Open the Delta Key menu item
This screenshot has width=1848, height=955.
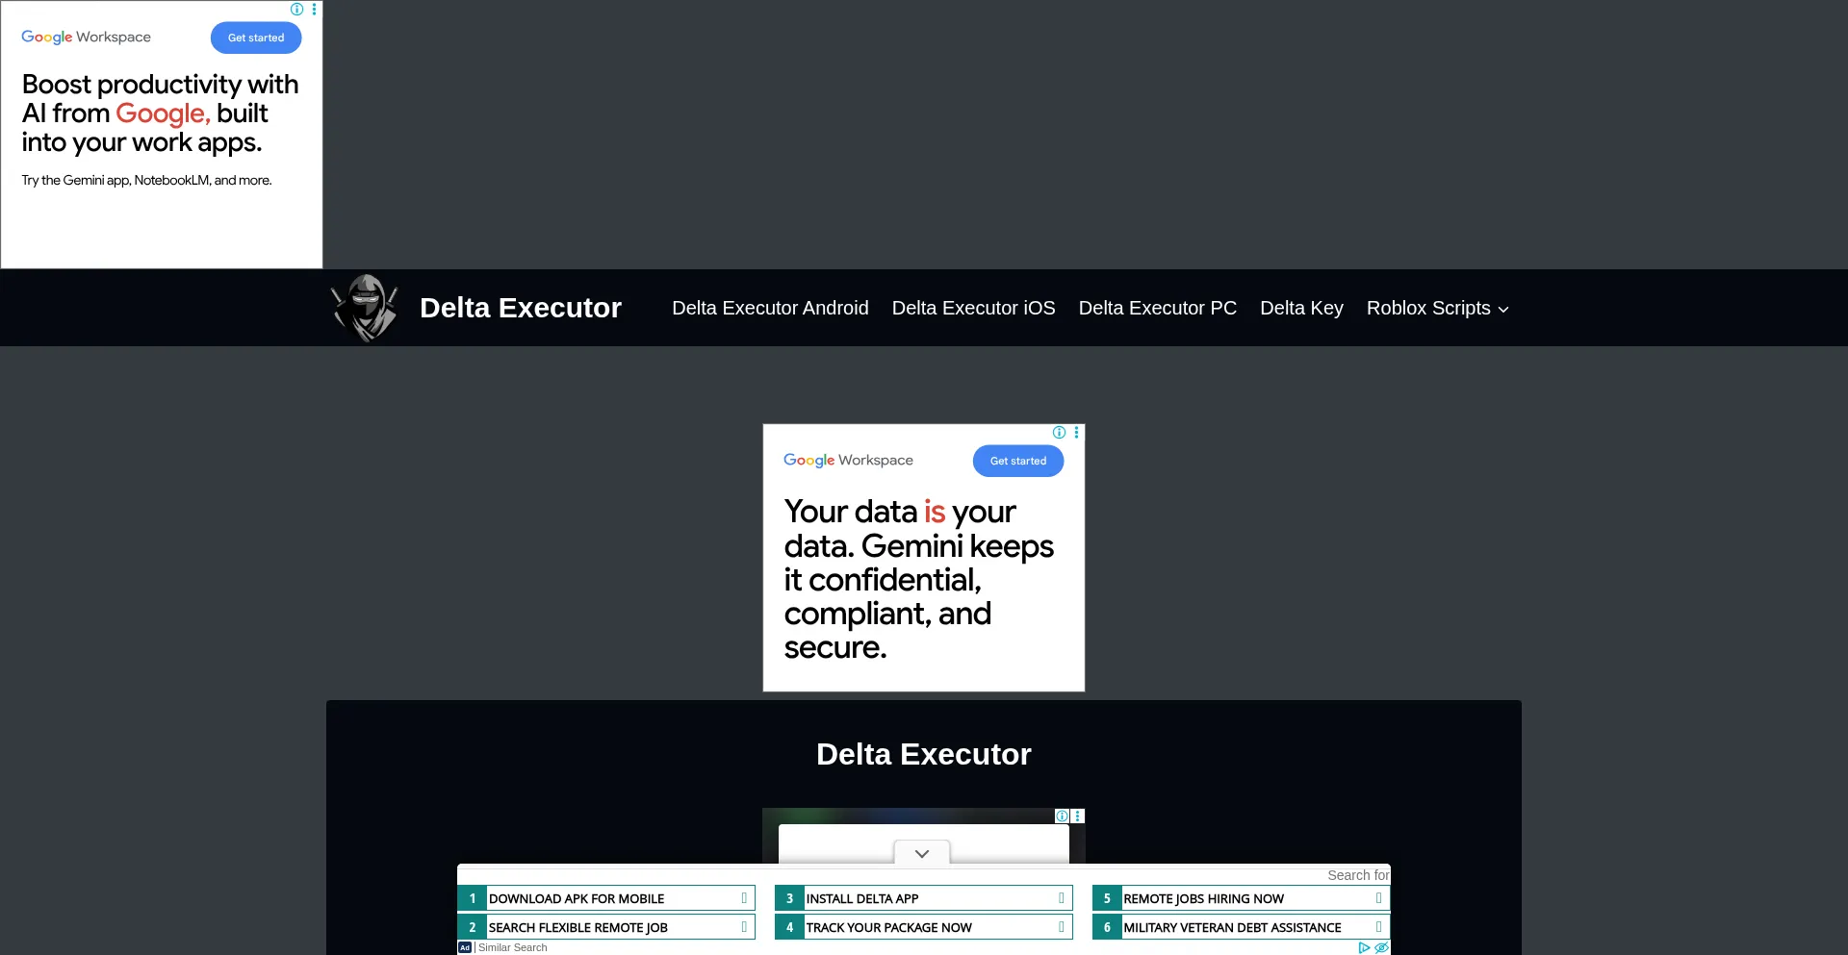pyautogui.click(x=1301, y=308)
